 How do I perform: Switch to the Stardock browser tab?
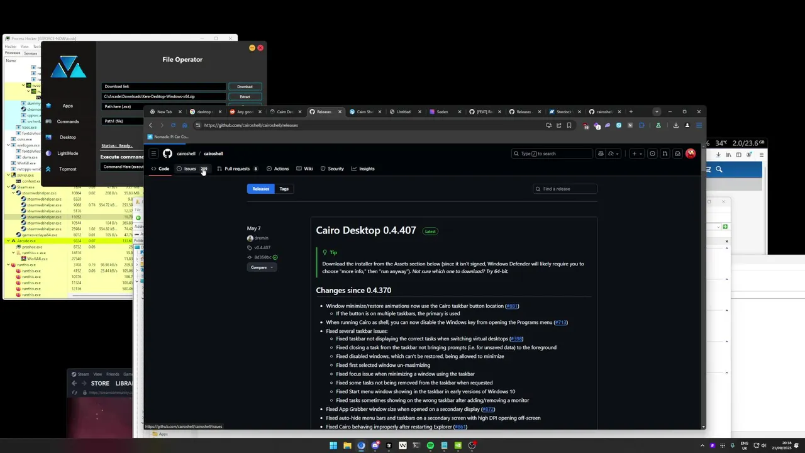coord(564,112)
